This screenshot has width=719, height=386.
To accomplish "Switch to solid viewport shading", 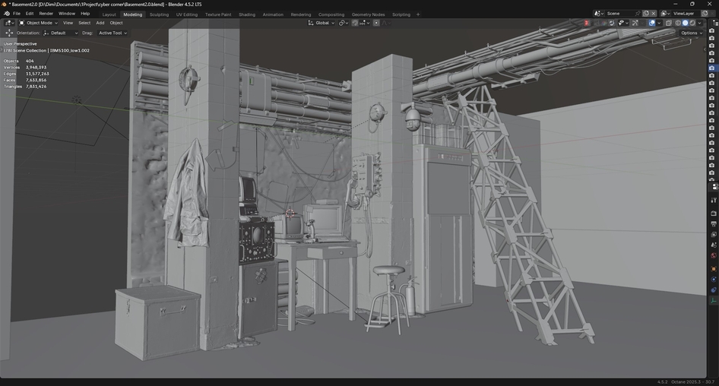I will 685,23.
